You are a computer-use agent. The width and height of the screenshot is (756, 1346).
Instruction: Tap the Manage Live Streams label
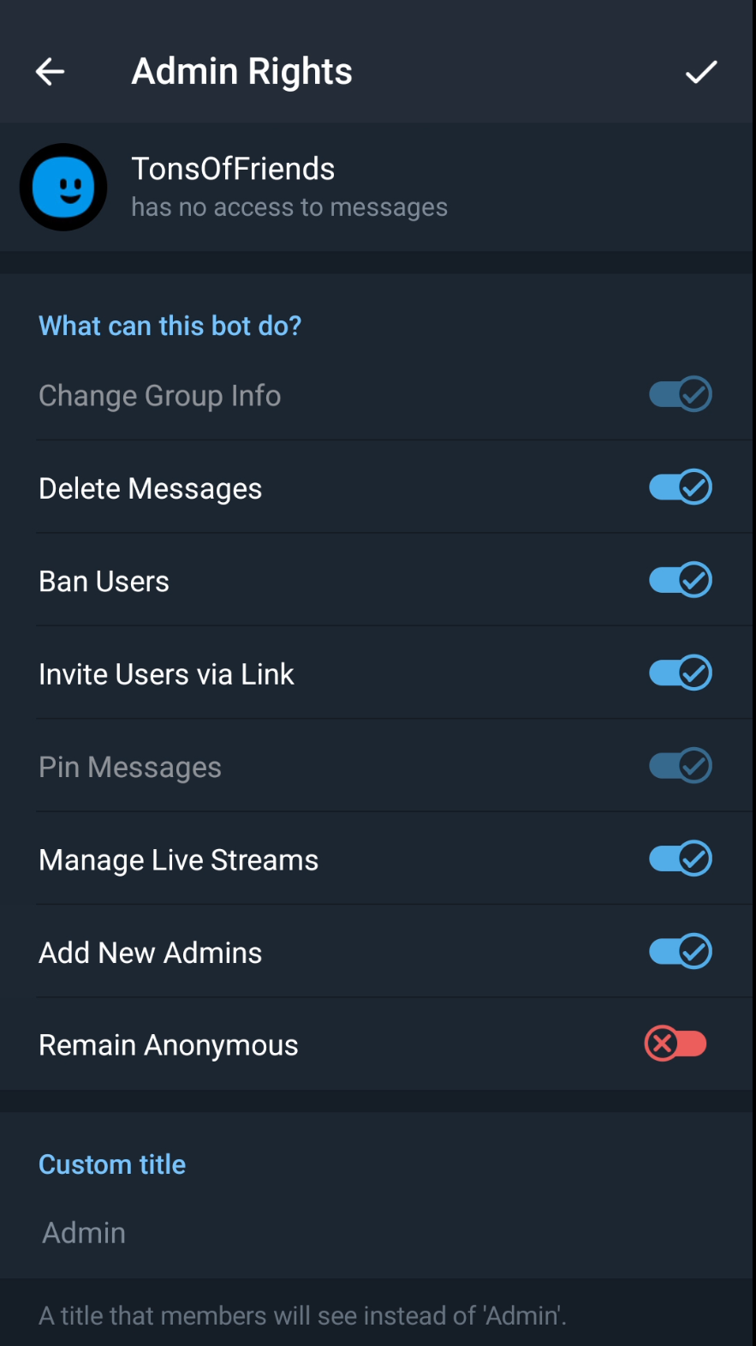click(179, 860)
